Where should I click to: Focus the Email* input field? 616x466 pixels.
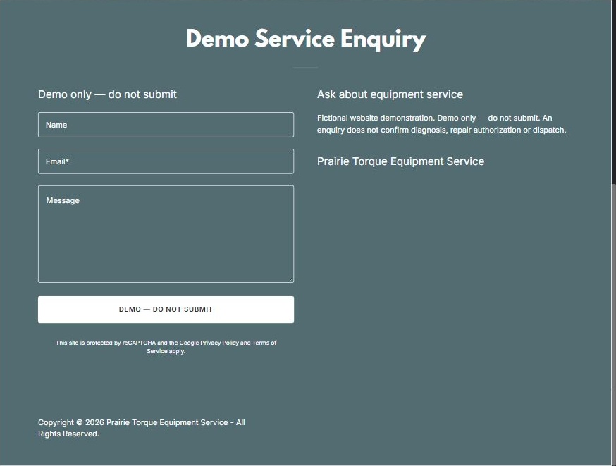(166, 161)
